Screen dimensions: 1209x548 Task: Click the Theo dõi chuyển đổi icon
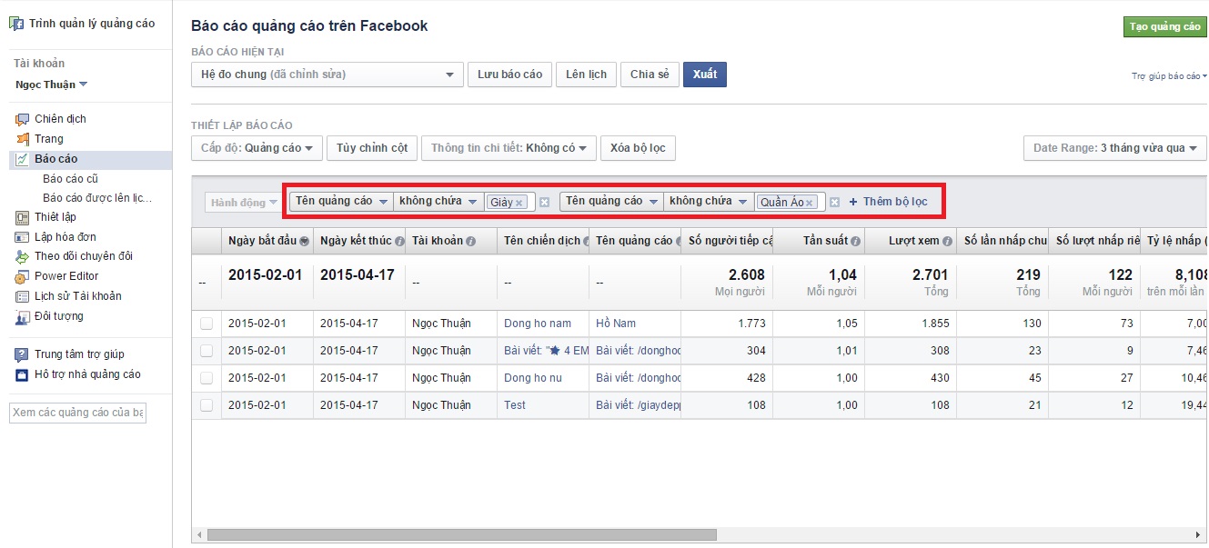coord(22,256)
